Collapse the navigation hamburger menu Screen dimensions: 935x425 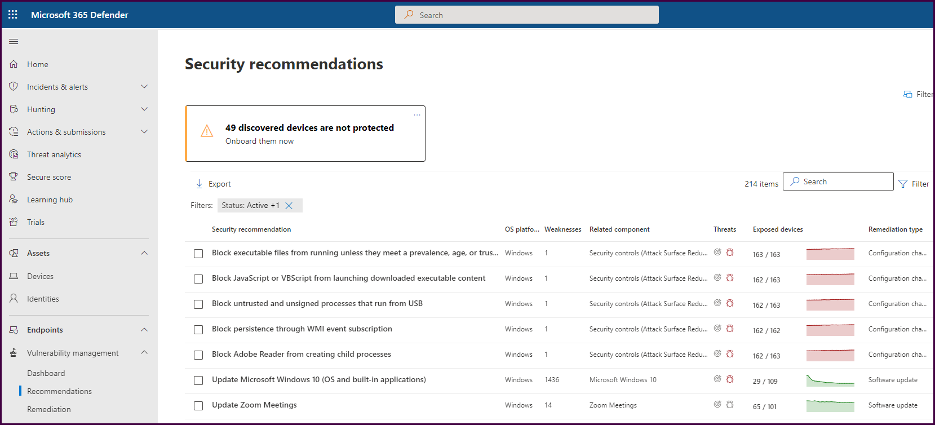[x=14, y=41]
